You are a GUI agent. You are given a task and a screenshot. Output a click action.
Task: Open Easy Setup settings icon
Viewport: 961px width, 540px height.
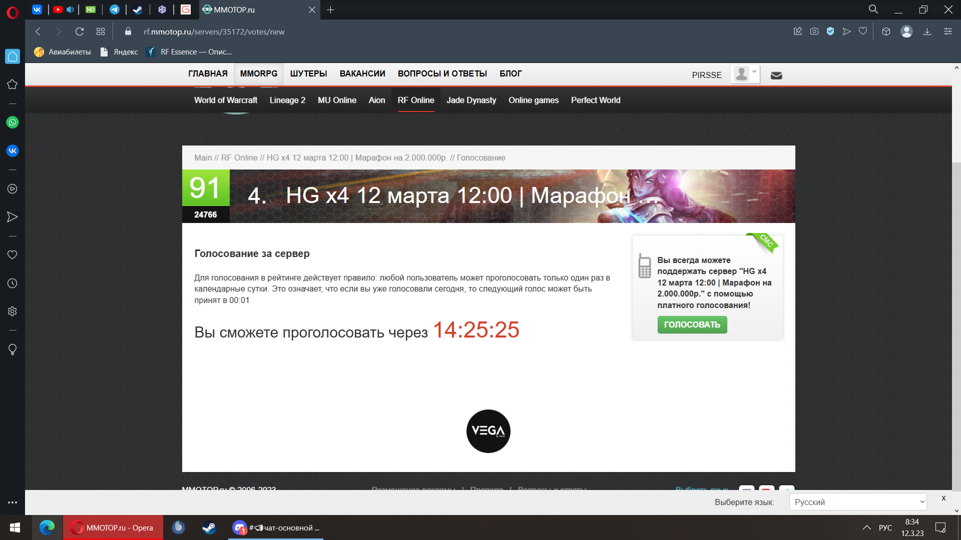948,31
